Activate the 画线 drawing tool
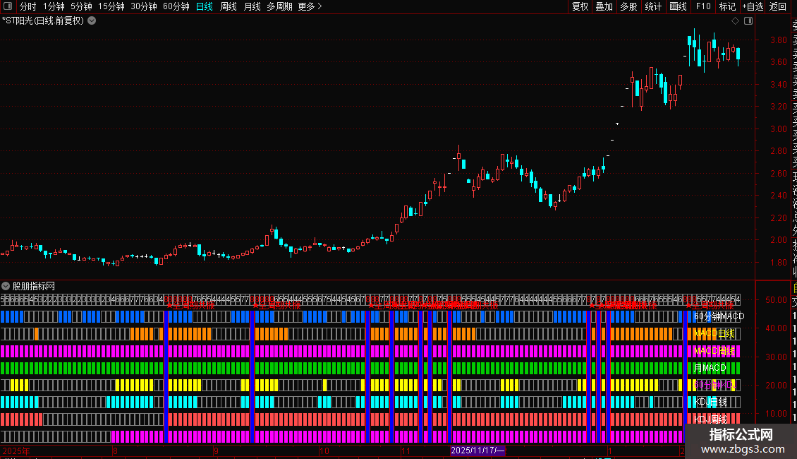This screenshot has width=797, height=459. (678, 6)
